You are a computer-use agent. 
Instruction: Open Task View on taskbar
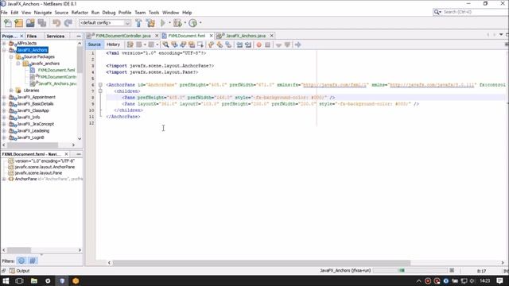point(19,280)
